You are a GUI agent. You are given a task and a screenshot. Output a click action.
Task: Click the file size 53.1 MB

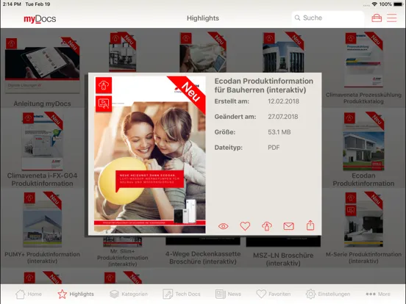279,132
